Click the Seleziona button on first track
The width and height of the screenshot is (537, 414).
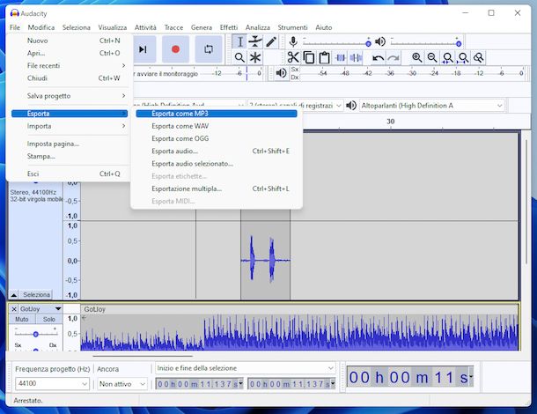tap(36, 294)
